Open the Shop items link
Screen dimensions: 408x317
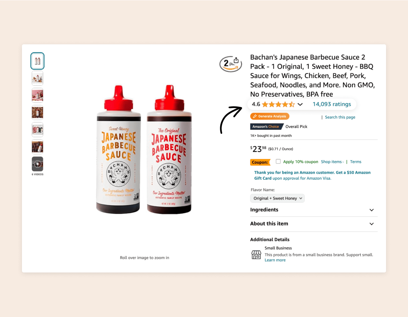[x=332, y=162]
